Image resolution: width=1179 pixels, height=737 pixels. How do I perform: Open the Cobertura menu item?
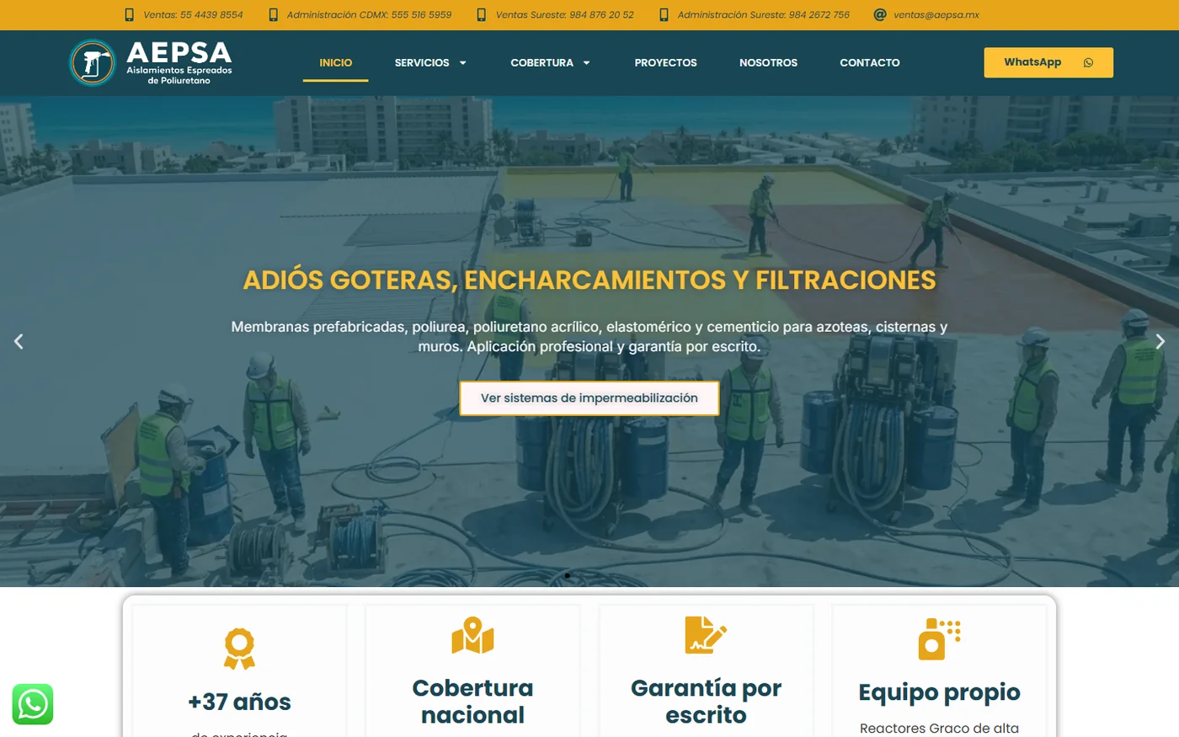tap(541, 62)
